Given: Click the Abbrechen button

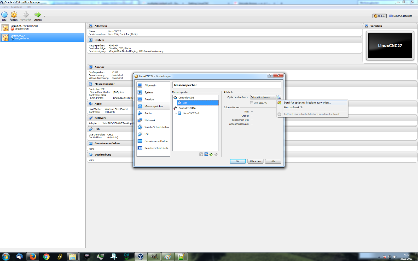Looking at the screenshot, I should click(x=255, y=161).
